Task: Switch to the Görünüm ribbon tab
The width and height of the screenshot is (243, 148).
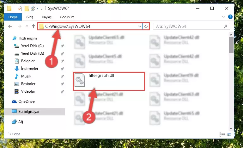Action: [x=67, y=17]
